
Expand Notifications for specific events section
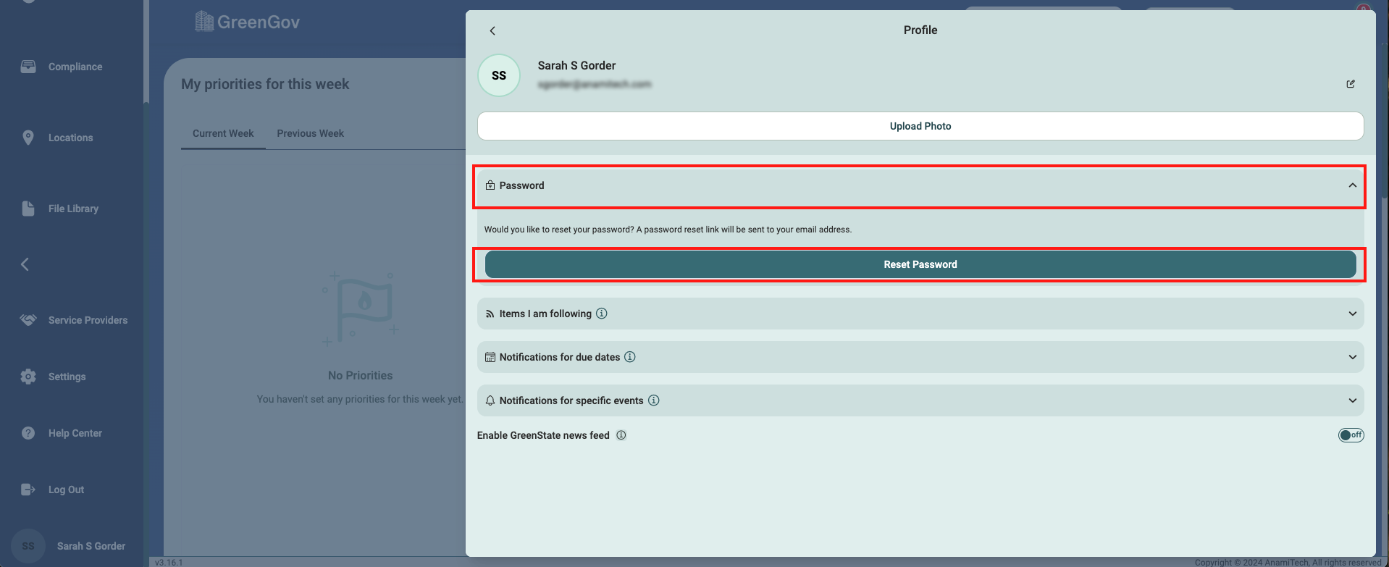1352,400
